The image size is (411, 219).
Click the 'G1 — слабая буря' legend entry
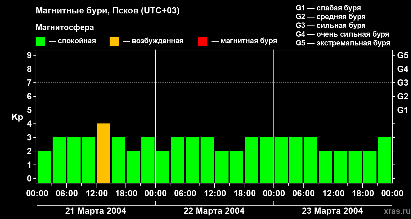pos(328,8)
